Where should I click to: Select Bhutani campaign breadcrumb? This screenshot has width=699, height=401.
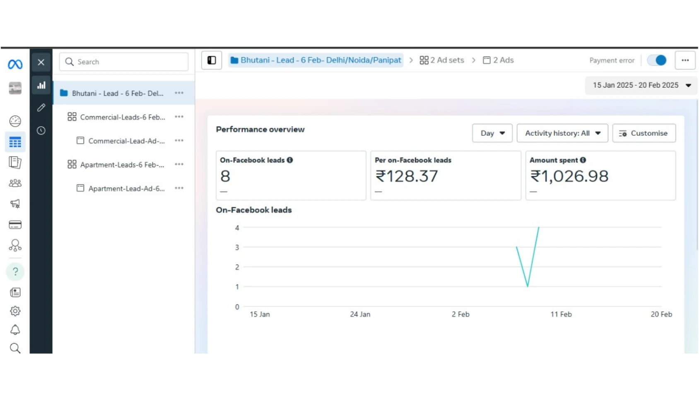pyautogui.click(x=316, y=60)
